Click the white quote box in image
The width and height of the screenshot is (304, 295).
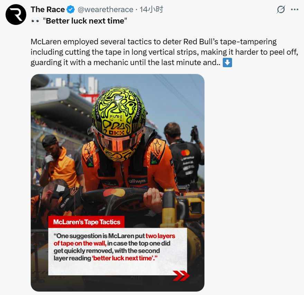coord(118,251)
